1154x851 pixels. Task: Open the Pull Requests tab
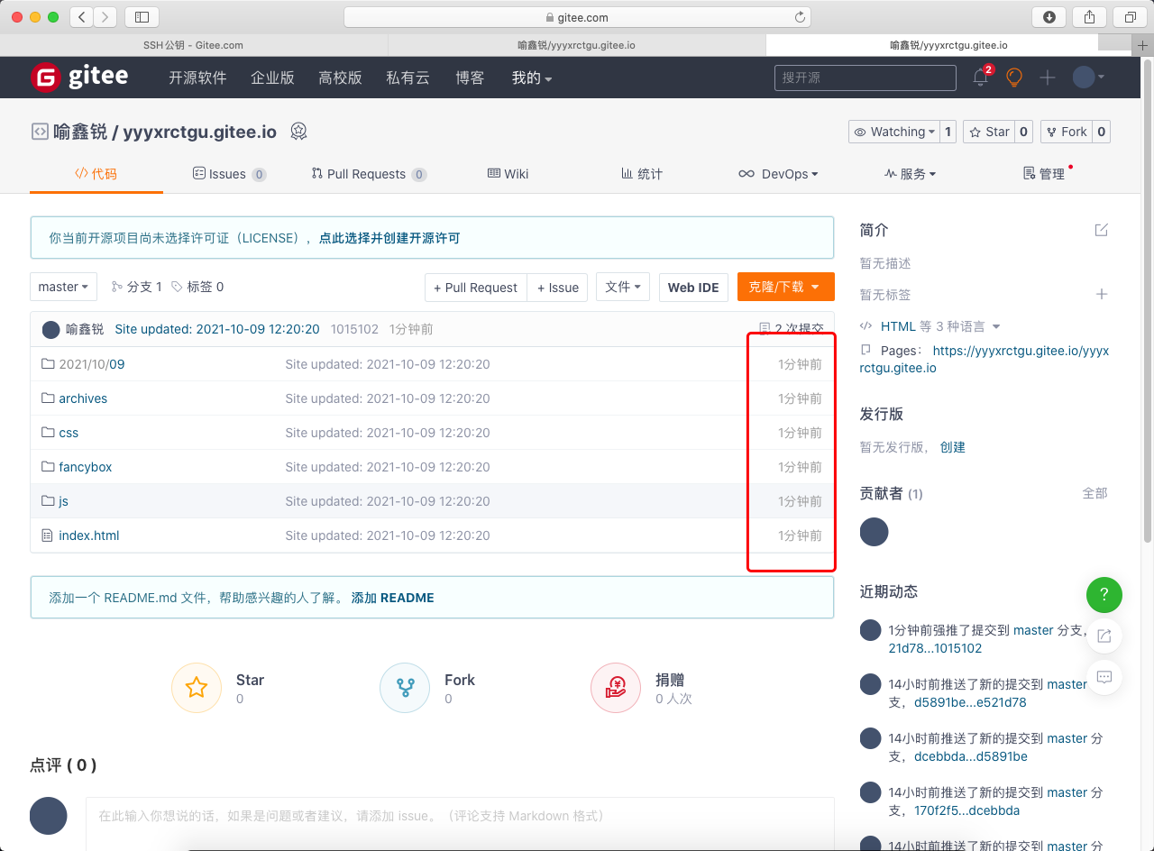pos(369,174)
